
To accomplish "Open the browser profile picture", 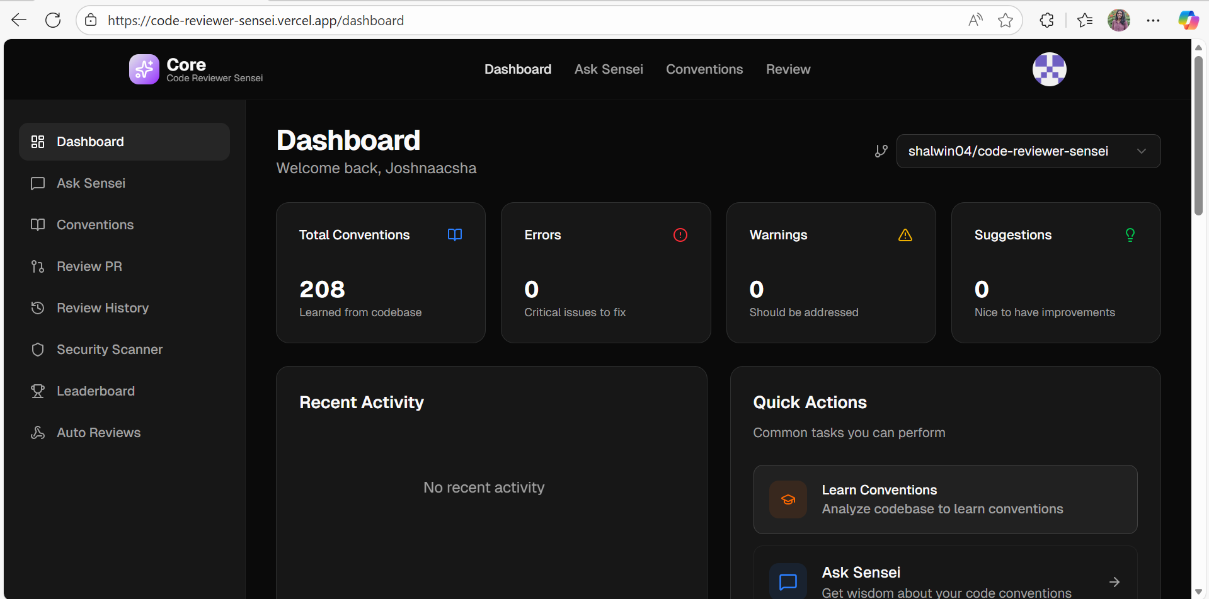I will tap(1119, 20).
